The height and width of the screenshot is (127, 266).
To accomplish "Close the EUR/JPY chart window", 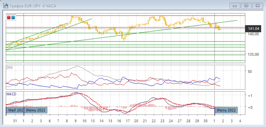I will [257, 6].
